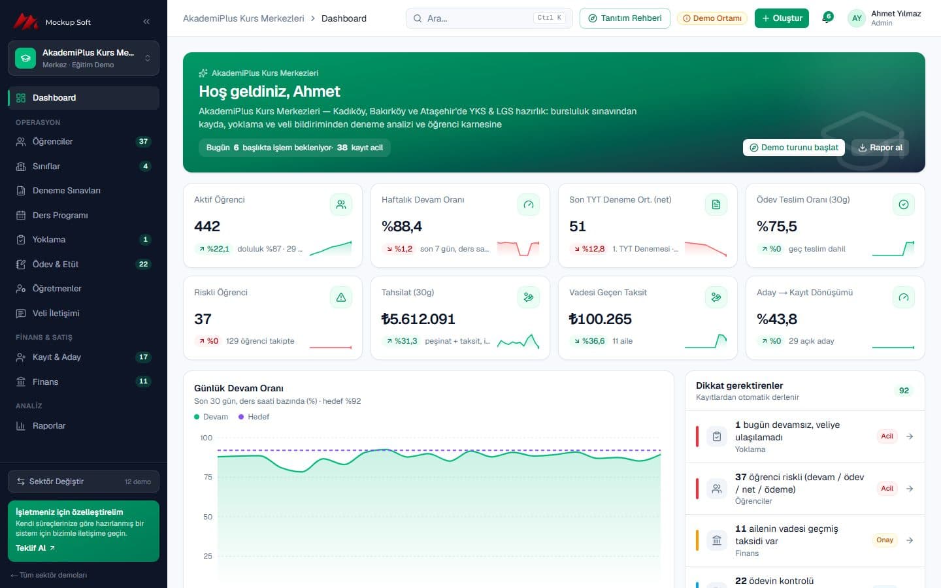Screen dimensions: 941x588
Task: Expand the AkademiPlus Kurs Merkezleri organization switcher
Action: (x=84, y=58)
